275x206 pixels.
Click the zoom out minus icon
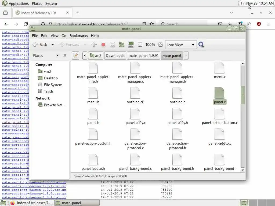[x=140, y=45]
